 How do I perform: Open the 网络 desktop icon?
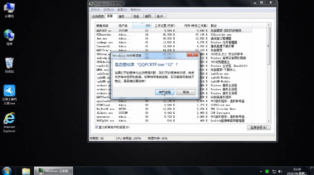(x=9, y=37)
